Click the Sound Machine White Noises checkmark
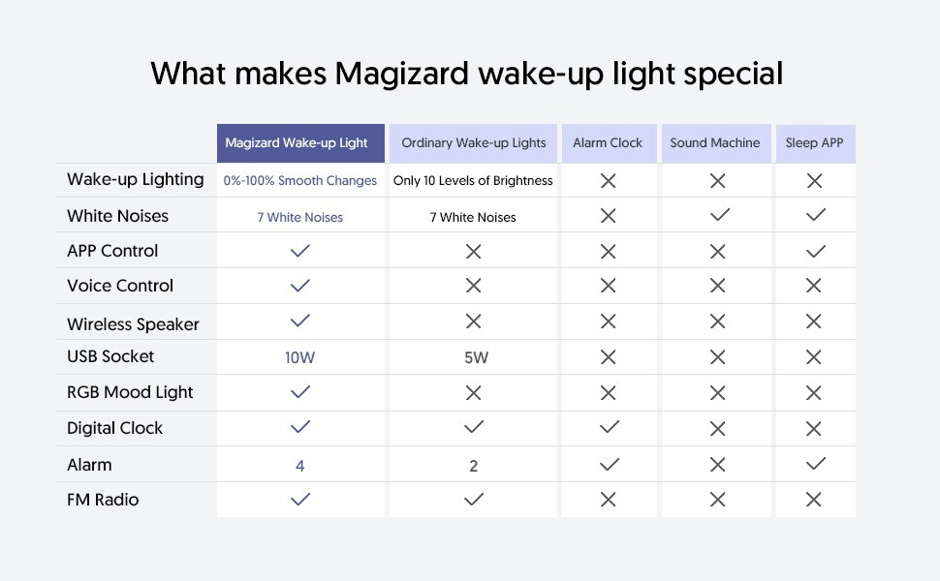 click(719, 214)
